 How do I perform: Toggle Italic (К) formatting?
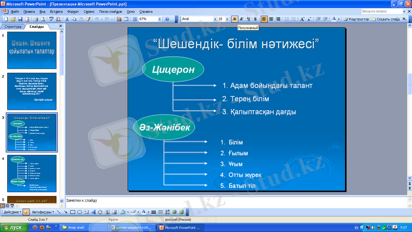click(241, 19)
